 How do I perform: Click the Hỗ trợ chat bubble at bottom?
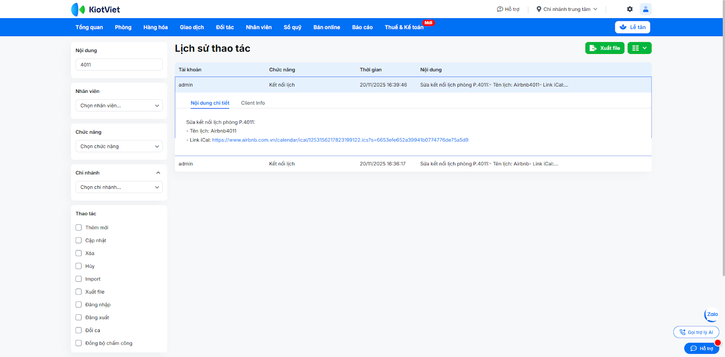point(701,348)
